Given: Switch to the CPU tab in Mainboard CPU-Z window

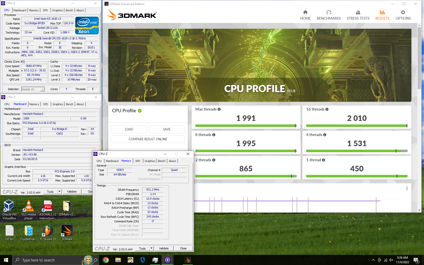Looking at the screenshot, I should pos(7,104).
